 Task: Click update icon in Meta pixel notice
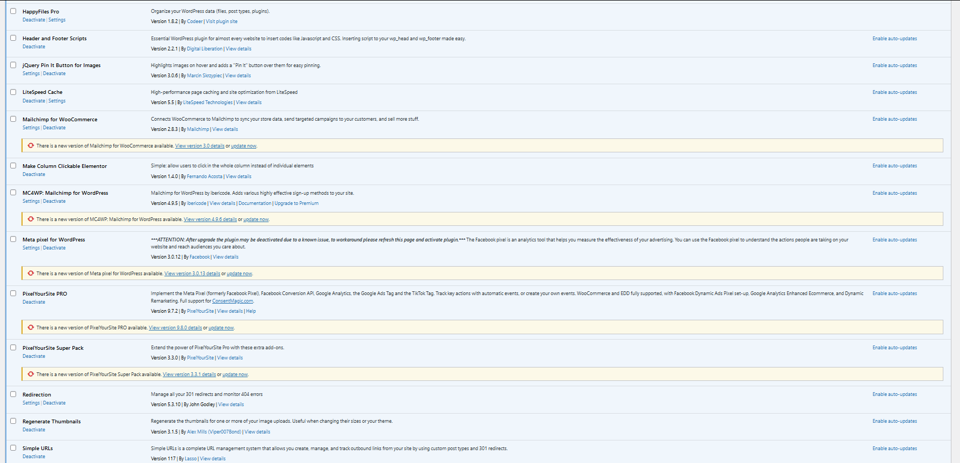tap(31, 273)
